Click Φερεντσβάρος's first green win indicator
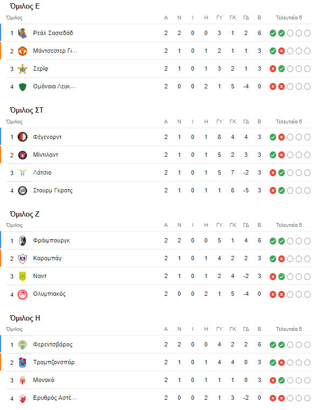 273,344
